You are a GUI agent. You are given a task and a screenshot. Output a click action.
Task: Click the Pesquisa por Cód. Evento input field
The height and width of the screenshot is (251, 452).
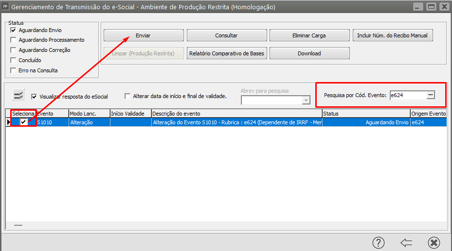pos(407,95)
